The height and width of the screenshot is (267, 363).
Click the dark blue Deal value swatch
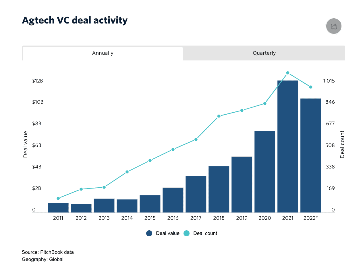click(149, 233)
